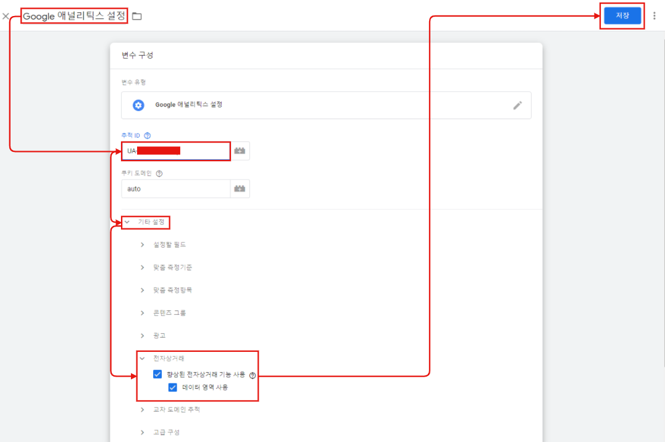Open the help icon next to 향상된 전자상거래 기능 사용
This screenshot has height=442, width=665.
[253, 375]
